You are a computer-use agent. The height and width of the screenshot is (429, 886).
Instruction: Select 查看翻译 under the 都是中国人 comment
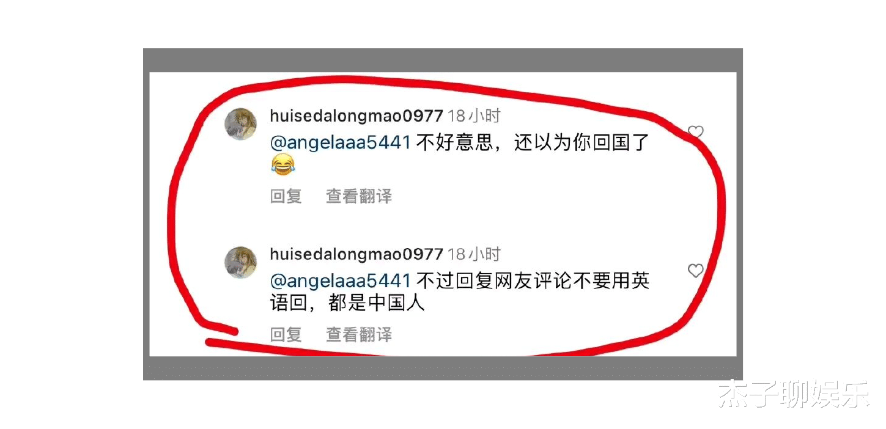tap(359, 334)
